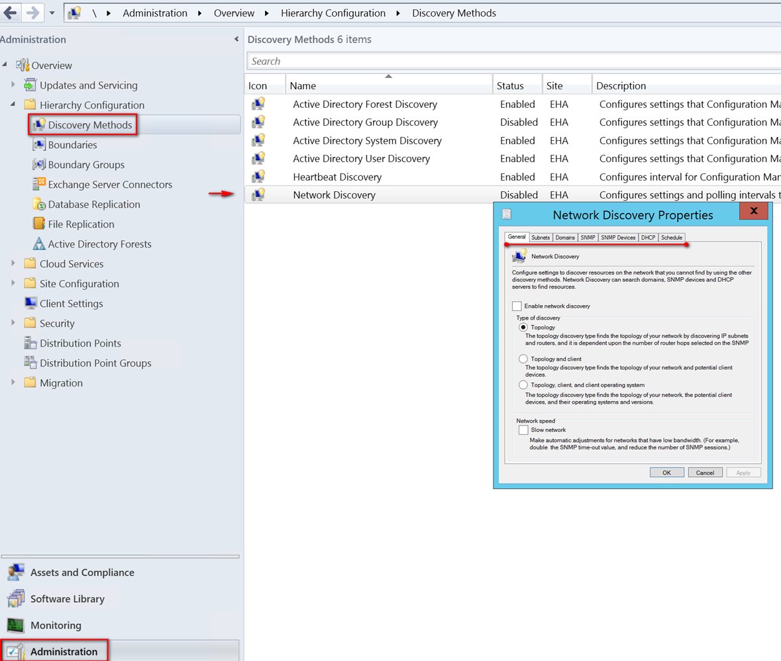
Task: Click the Software Library workspace icon
Action: [x=16, y=599]
